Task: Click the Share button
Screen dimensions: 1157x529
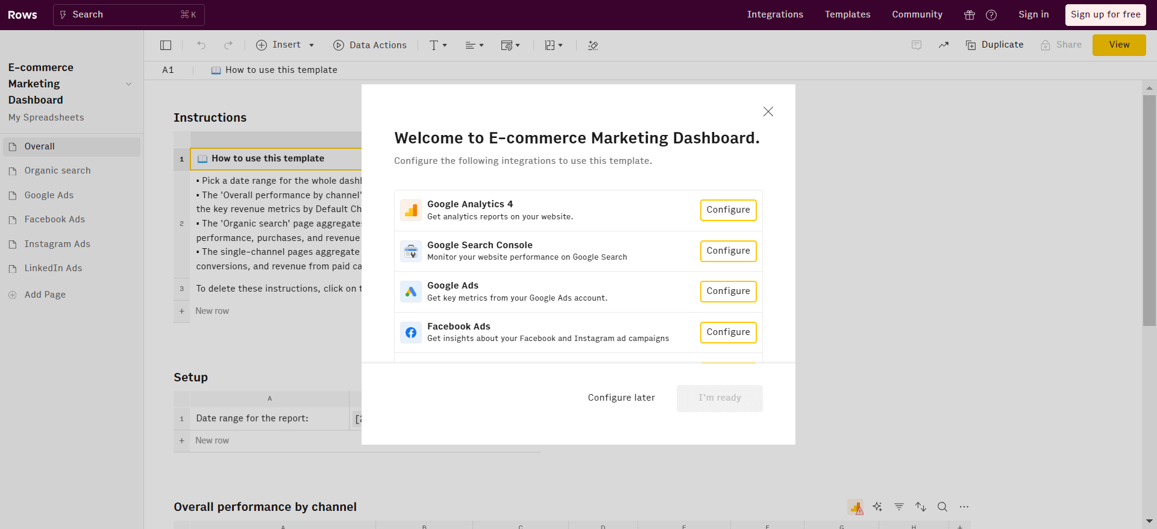Action: [x=1061, y=45]
